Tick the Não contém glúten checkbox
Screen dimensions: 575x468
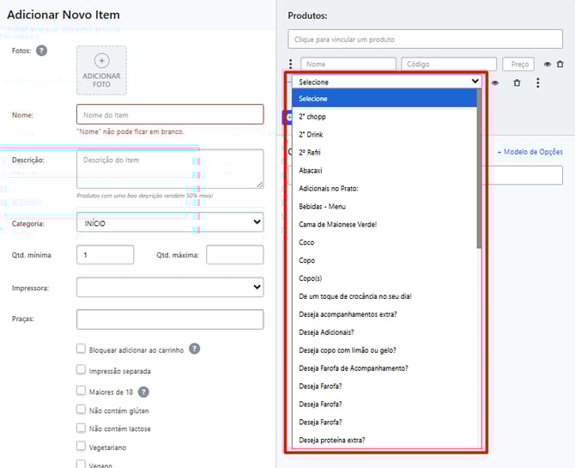pyautogui.click(x=81, y=410)
